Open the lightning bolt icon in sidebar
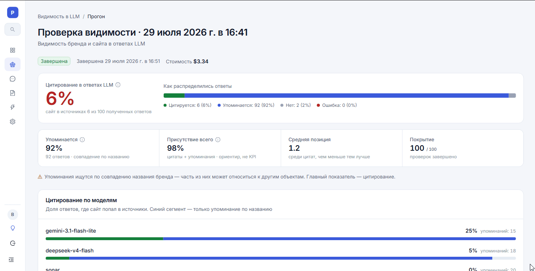 (x=13, y=107)
